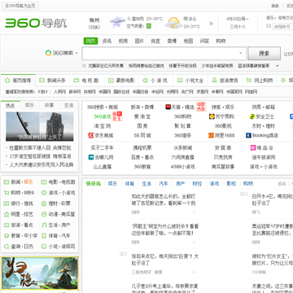Select 财经 in the news feed tabs
This screenshot has height=293, width=293.
pos(197,184)
